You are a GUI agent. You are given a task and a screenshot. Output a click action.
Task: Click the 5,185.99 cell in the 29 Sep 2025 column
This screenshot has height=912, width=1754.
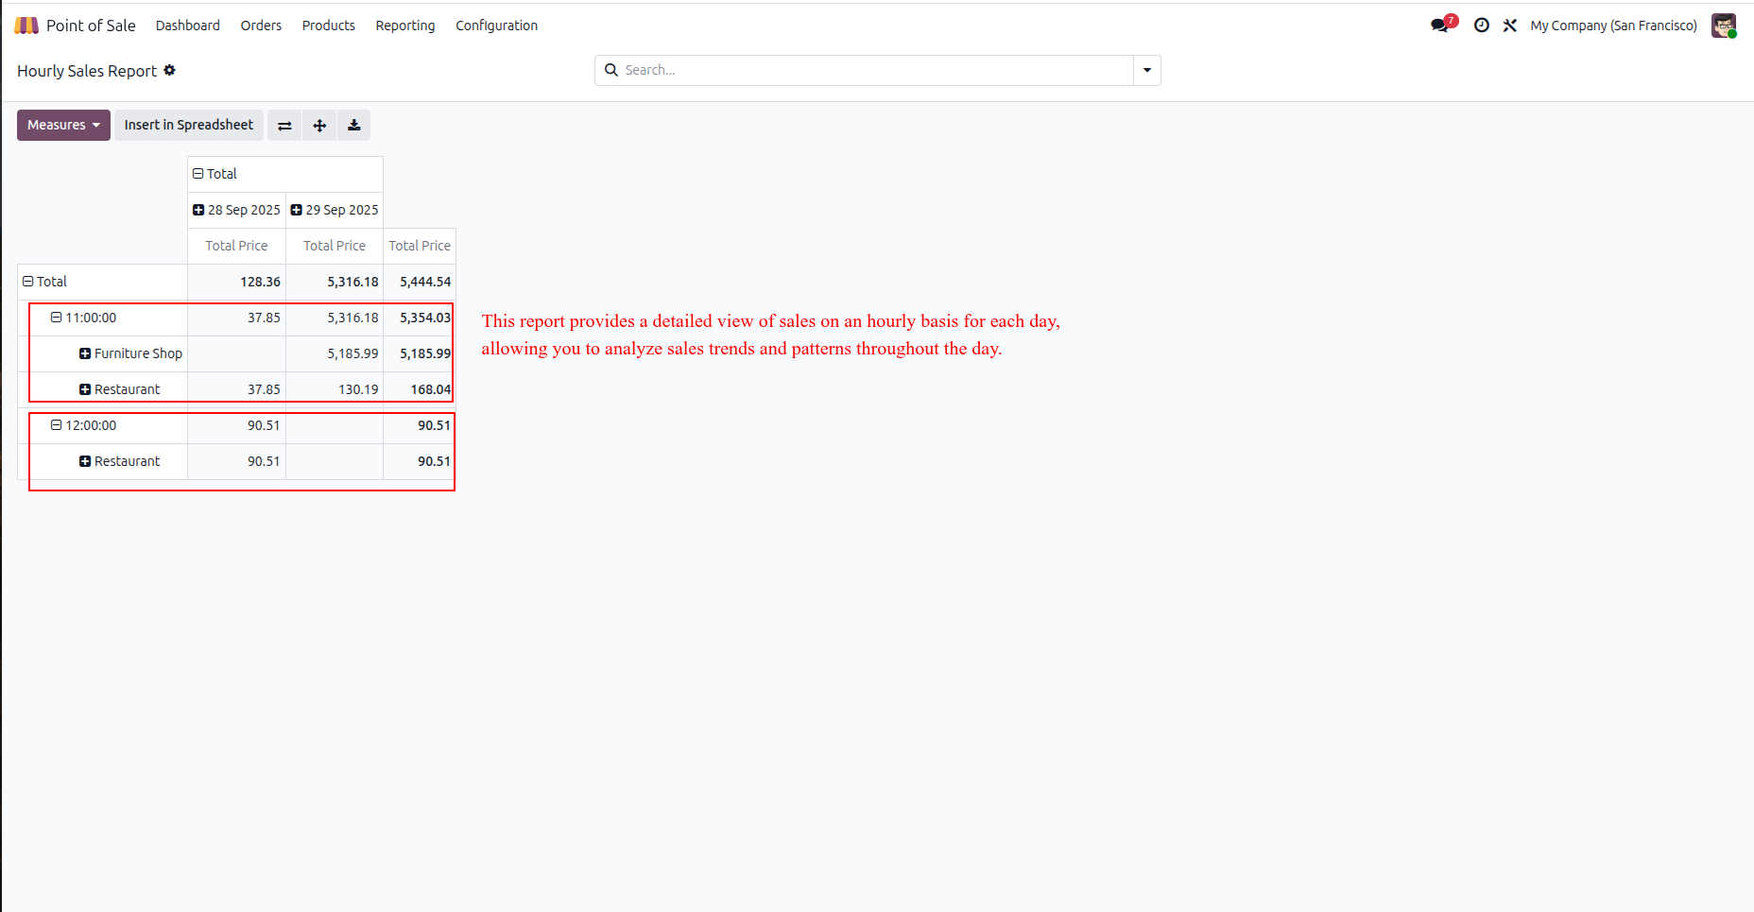(x=335, y=353)
